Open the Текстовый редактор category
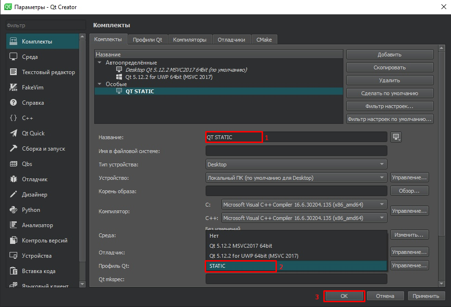451x307 pixels. (x=43, y=72)
